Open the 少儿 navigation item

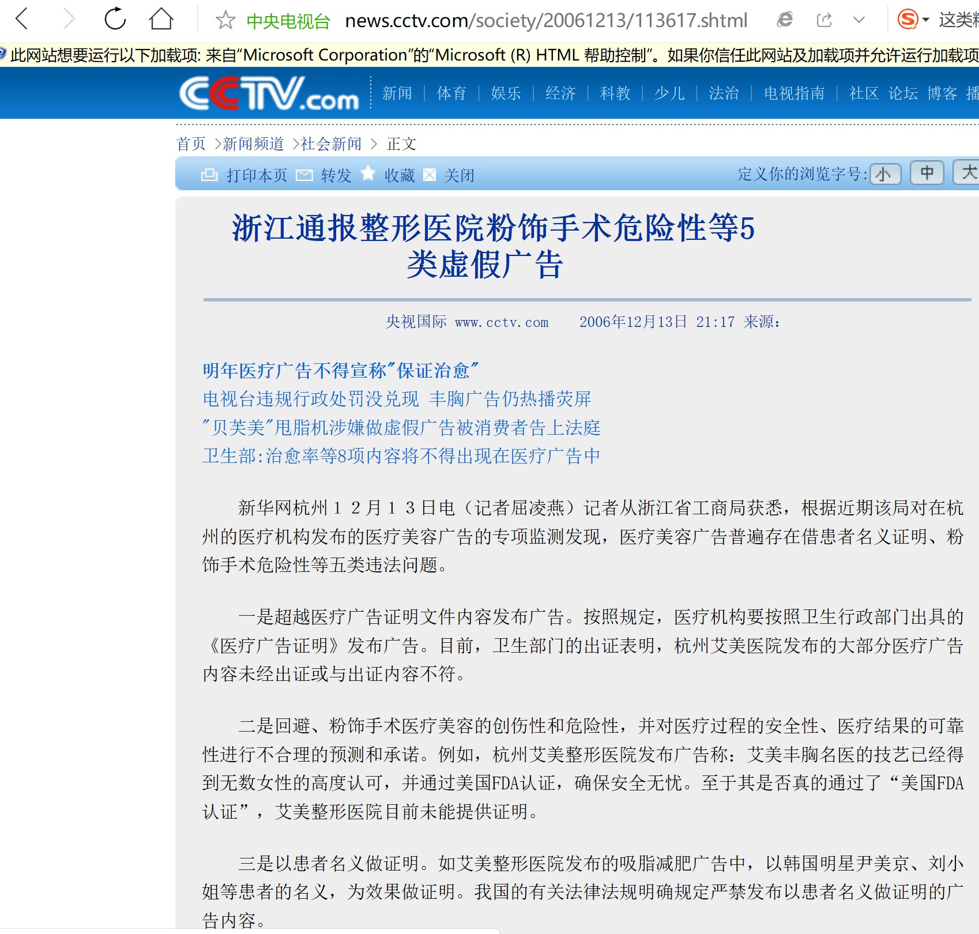coord(669,93)
